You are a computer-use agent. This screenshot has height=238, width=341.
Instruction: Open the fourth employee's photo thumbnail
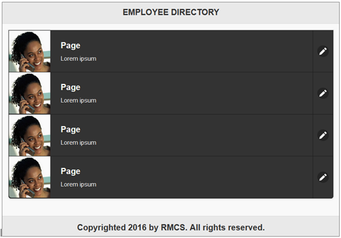[x=29, y=177]
